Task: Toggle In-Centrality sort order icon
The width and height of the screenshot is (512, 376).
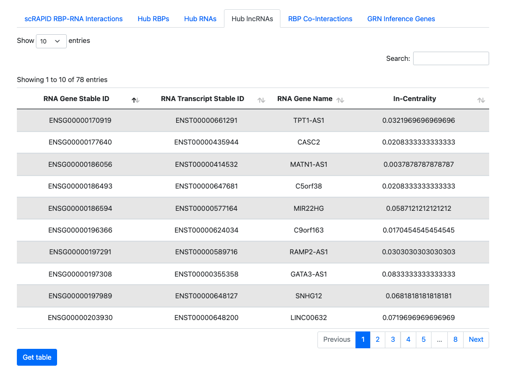Action: pyautogui.click(x=480, y=100)
